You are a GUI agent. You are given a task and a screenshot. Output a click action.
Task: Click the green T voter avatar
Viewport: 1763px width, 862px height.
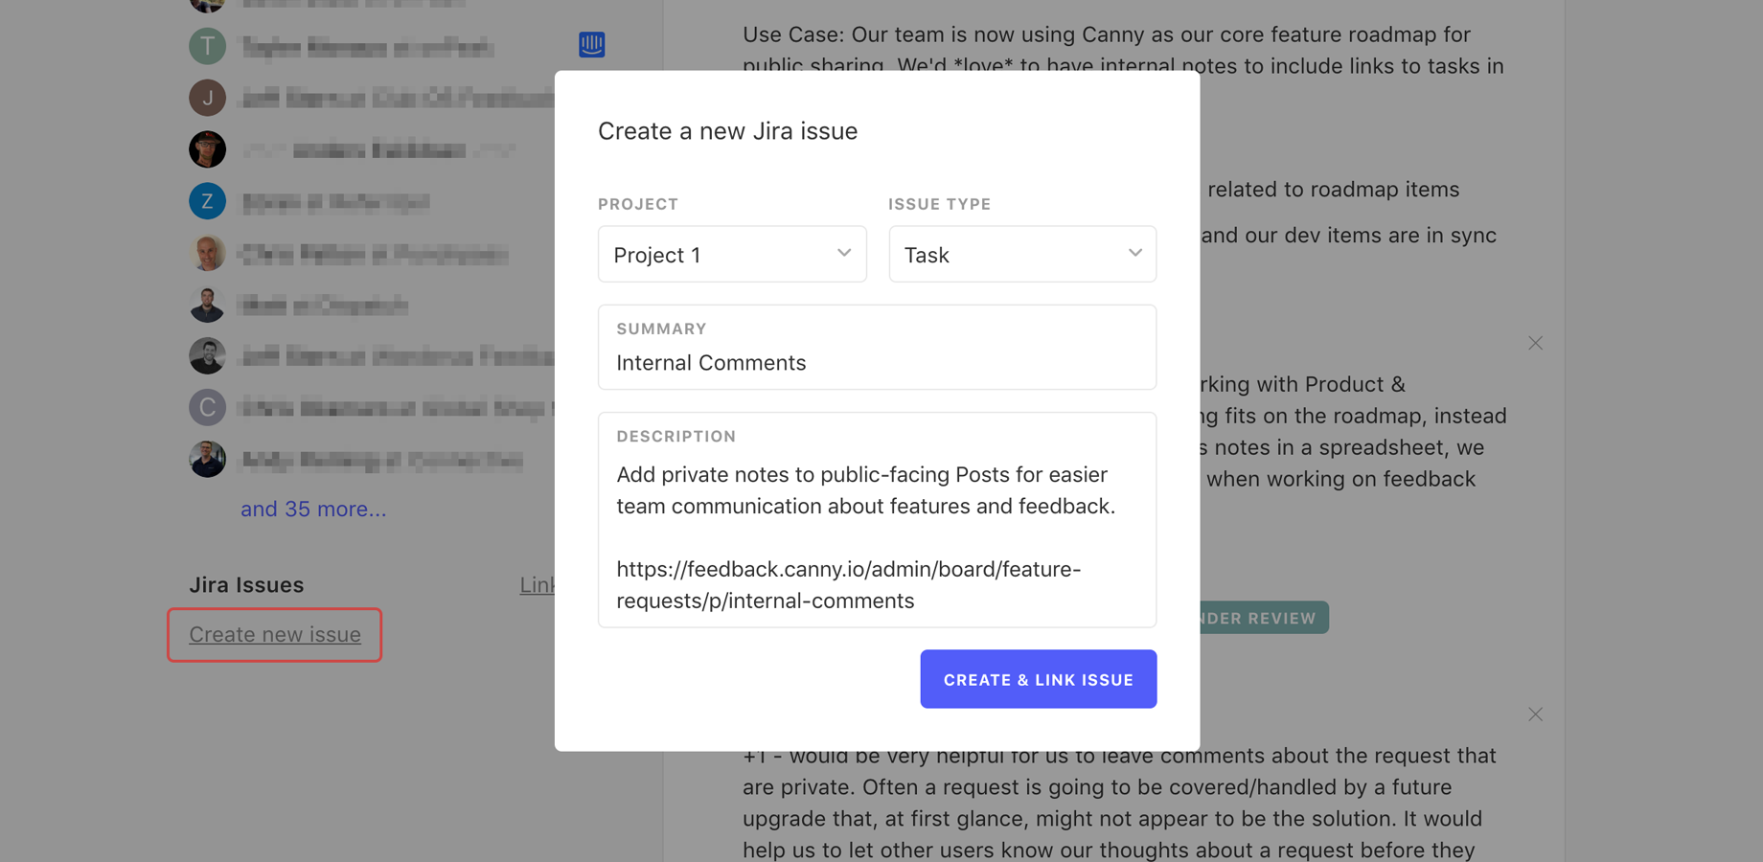(x=207, y=46)
